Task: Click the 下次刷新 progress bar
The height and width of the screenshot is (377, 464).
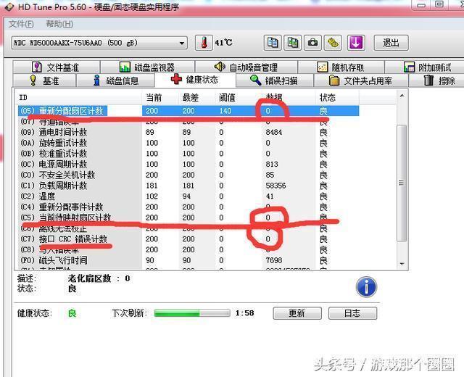Action: tap(192, 313)
